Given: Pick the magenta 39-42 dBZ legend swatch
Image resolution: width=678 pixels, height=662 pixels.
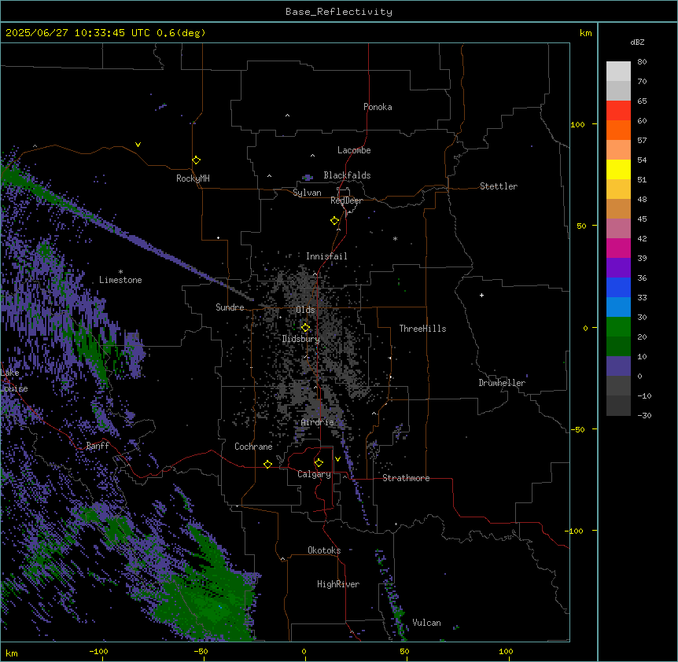Looking at the screenshot, I should tap(618, 248).
